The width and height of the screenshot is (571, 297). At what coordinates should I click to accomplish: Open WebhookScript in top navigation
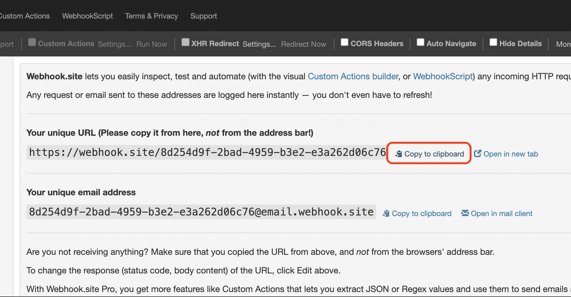click(88, 16)
